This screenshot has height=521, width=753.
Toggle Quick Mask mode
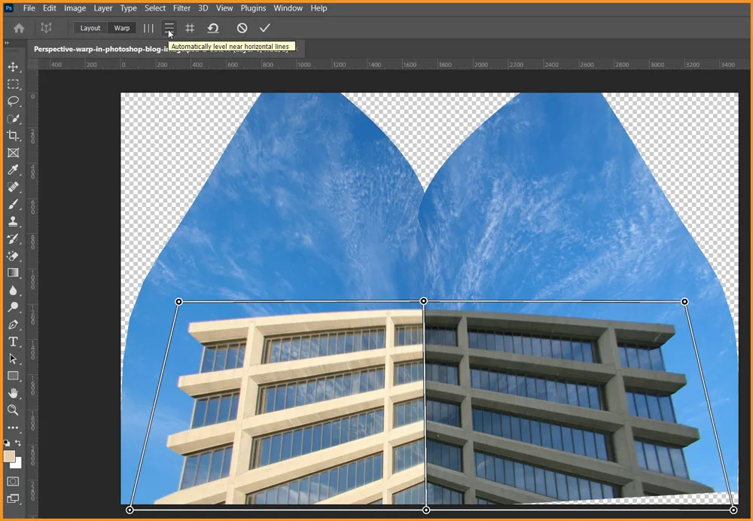coord(13,481)
